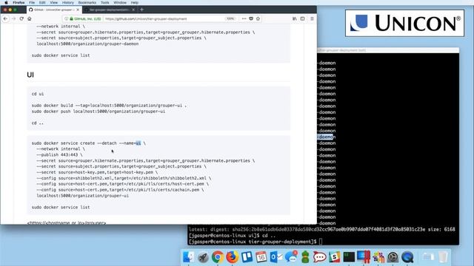Click Firefox icon in the dock
This screenshot has height=266, width=474.
pyautogui.click(x=232, y=257)
